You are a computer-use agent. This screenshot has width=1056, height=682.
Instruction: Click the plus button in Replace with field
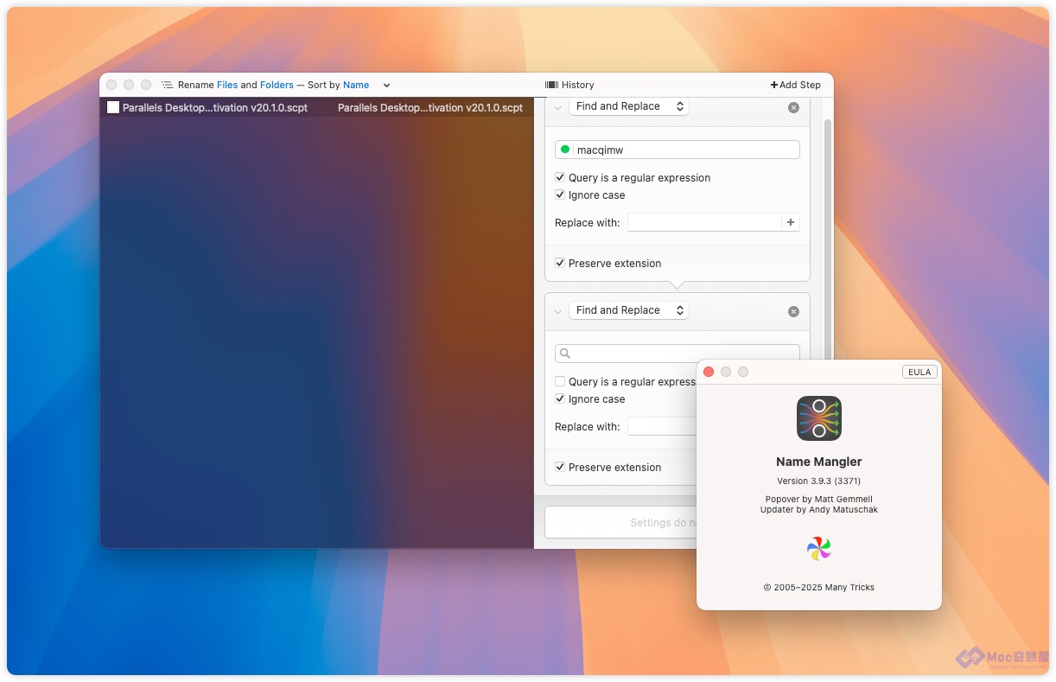tap(791, 222)
